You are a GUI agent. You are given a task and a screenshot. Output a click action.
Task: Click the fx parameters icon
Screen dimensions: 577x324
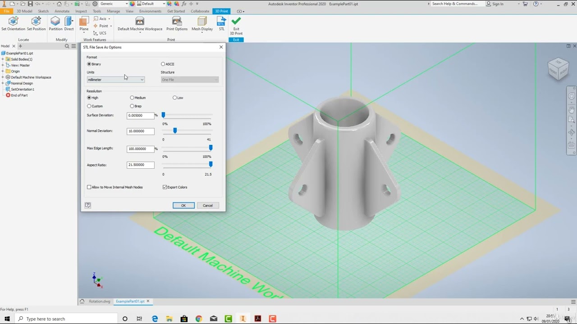[184, 4]
